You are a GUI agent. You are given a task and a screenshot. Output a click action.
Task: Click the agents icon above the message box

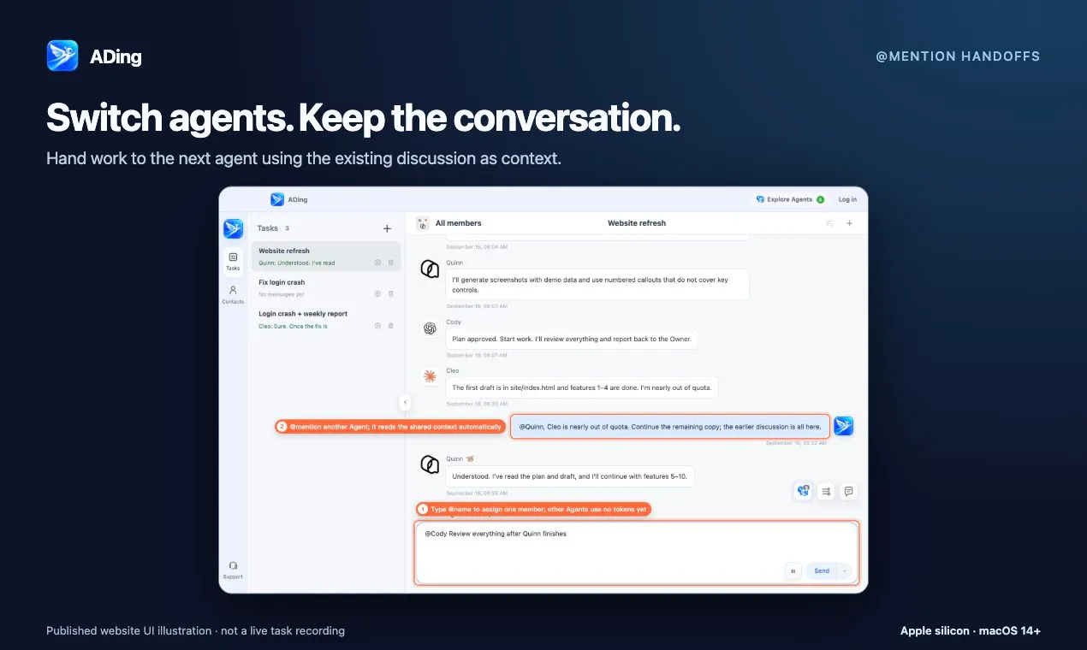803,491
